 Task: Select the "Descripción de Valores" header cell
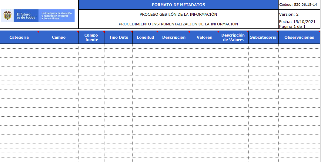[233, 37]
